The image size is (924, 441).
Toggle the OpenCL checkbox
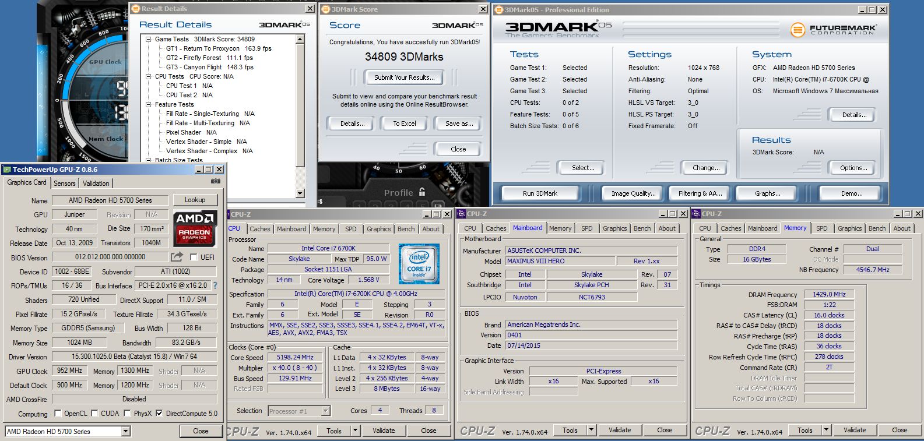(x=58, y=414)
